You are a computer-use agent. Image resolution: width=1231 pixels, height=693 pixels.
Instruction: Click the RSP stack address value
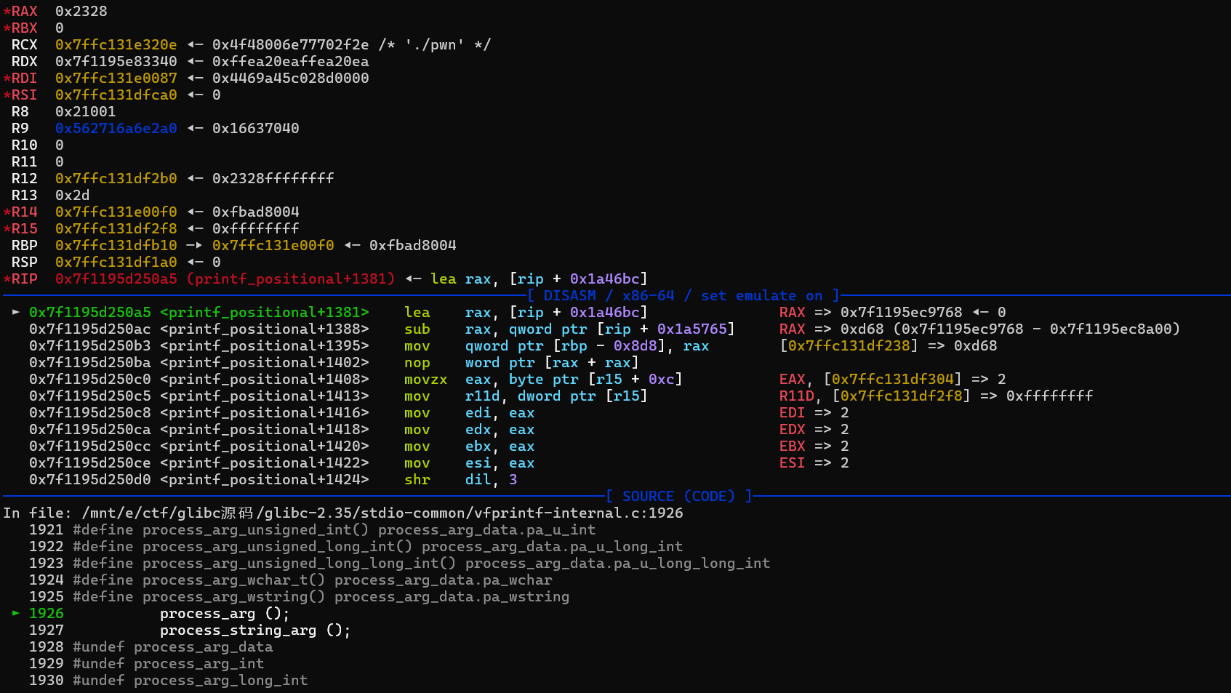coord(116,263)
